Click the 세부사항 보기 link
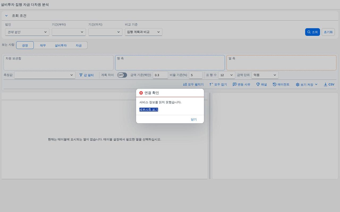340x212 pixels. pos(149,109)
